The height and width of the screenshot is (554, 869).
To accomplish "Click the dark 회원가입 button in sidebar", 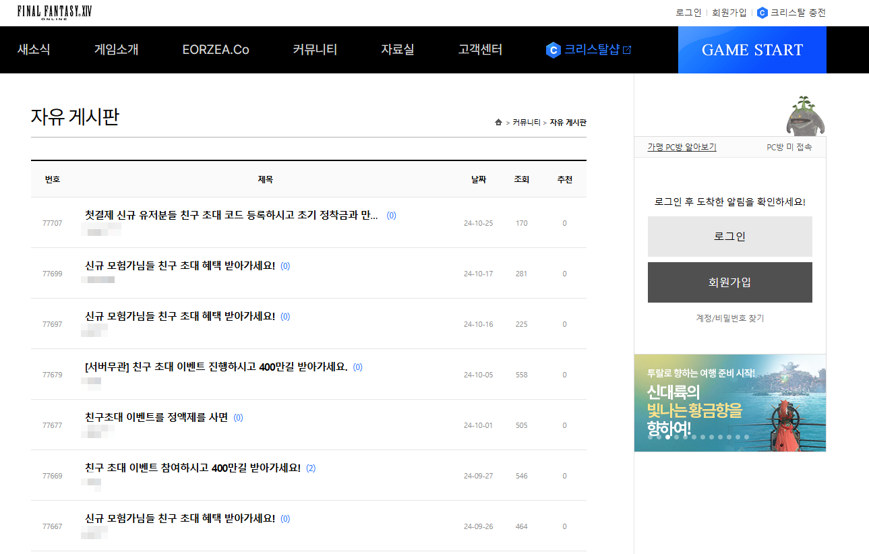I will click(x=730, y=282).
